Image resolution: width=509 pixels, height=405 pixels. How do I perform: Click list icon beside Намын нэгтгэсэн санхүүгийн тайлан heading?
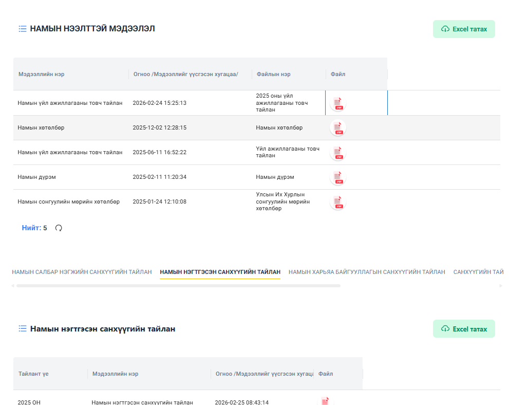pos(23,329)
